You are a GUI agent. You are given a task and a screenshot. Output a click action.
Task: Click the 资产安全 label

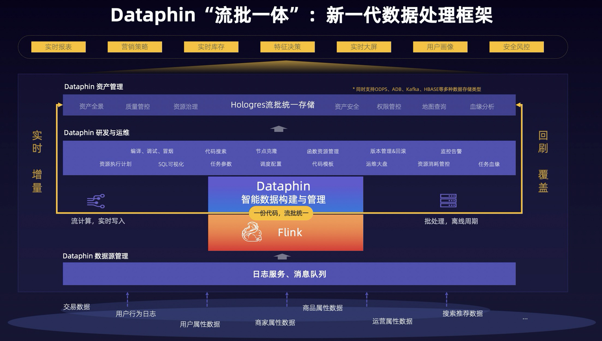[347, 107]
